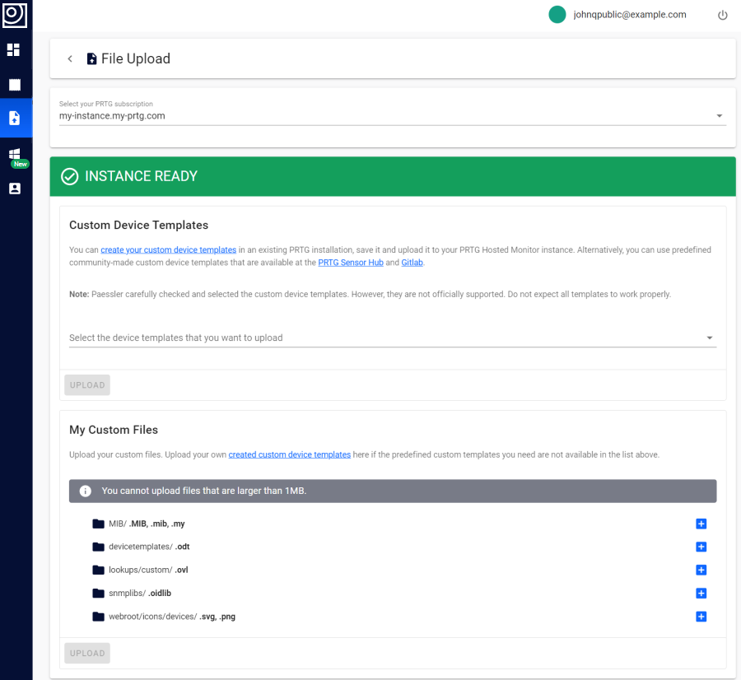741x680 pixels.
Task: Click the 'created custom device templates' link
Action: 289,454
